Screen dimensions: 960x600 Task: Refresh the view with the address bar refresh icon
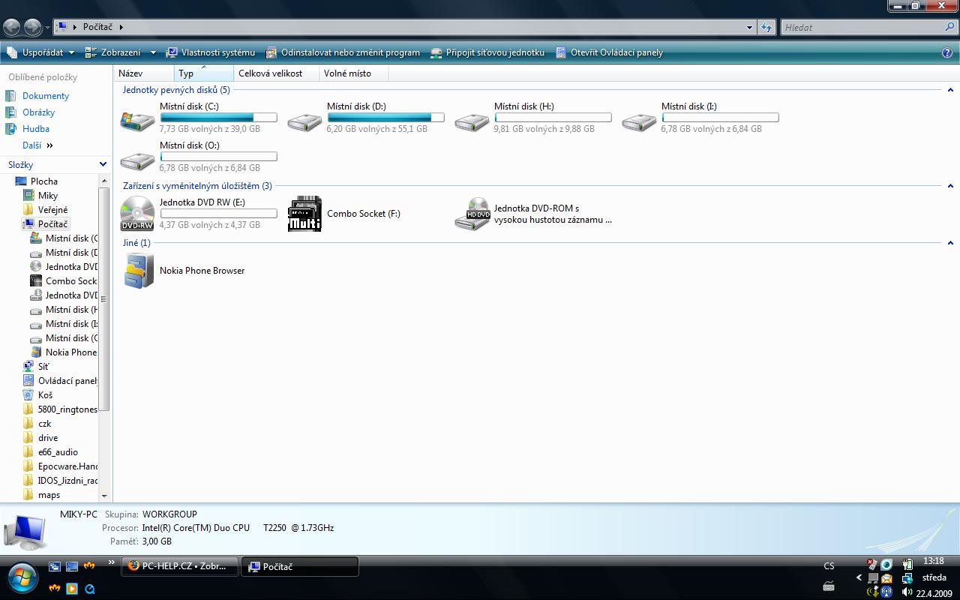766,27
